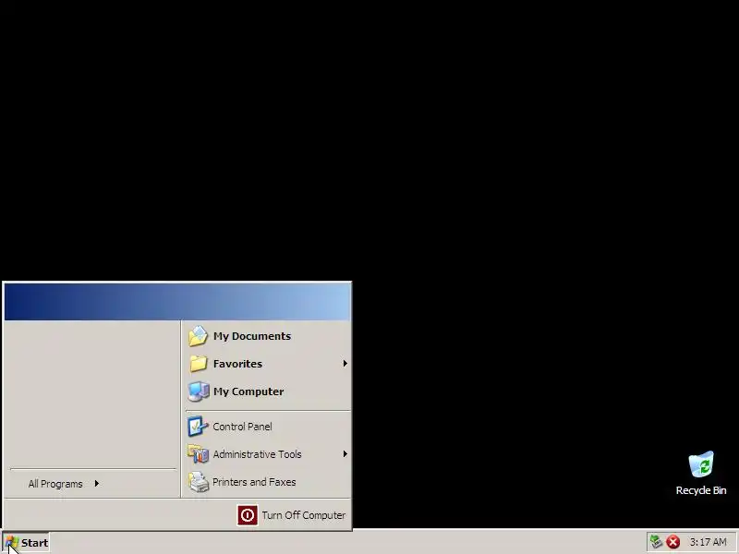Screen dimensions: 739x554
Task: Click the 3:17 AM clock
Action: click(708, 542)
